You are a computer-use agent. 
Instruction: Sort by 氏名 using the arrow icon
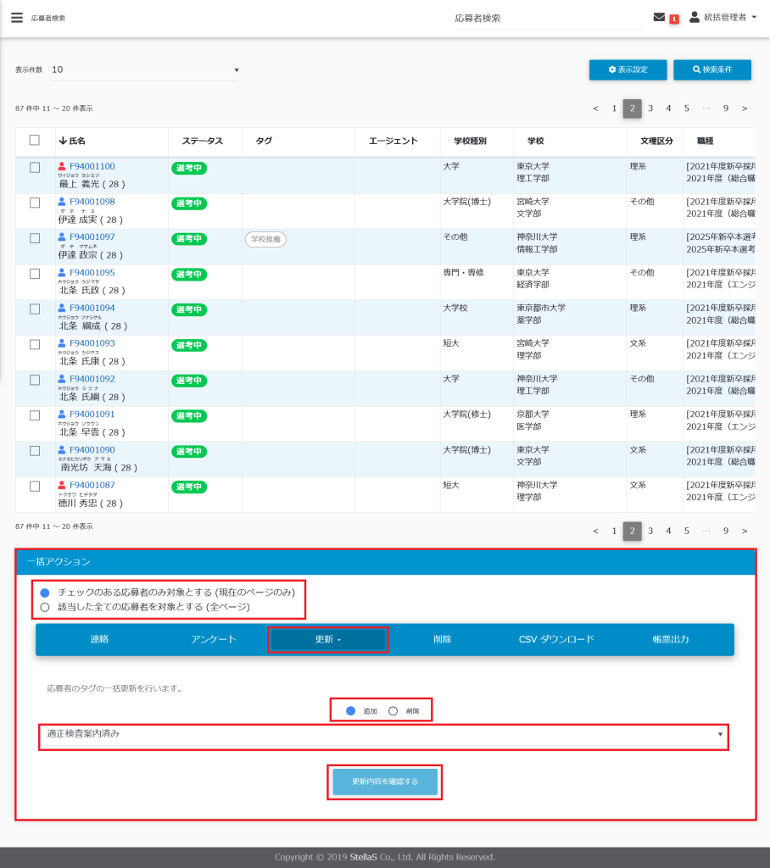(62, 141)
